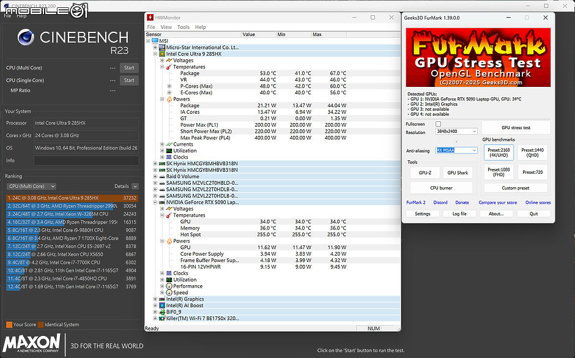The width and height of the screenshot is (575, 358).
Task: Click the Cinebench R23 sphere logo
Action: 26,37
